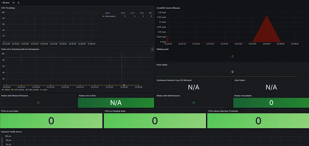
Task: Collapse the Errors row
Action: tap(5, 3)
